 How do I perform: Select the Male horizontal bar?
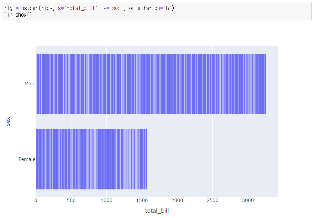(151, 84)
